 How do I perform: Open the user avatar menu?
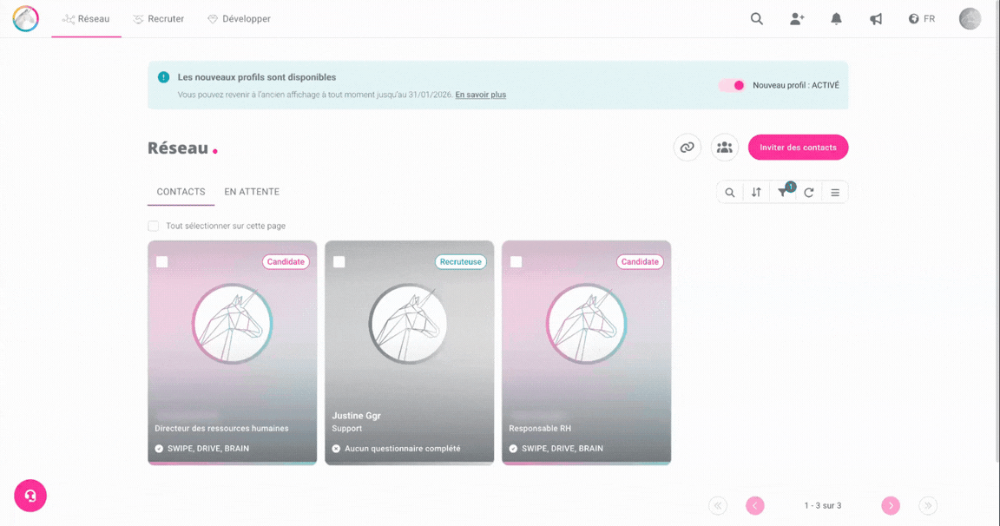[970, 19]
